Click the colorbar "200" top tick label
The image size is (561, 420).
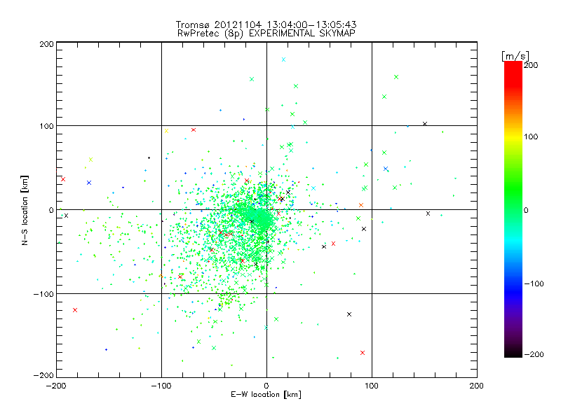coord(531,65)
